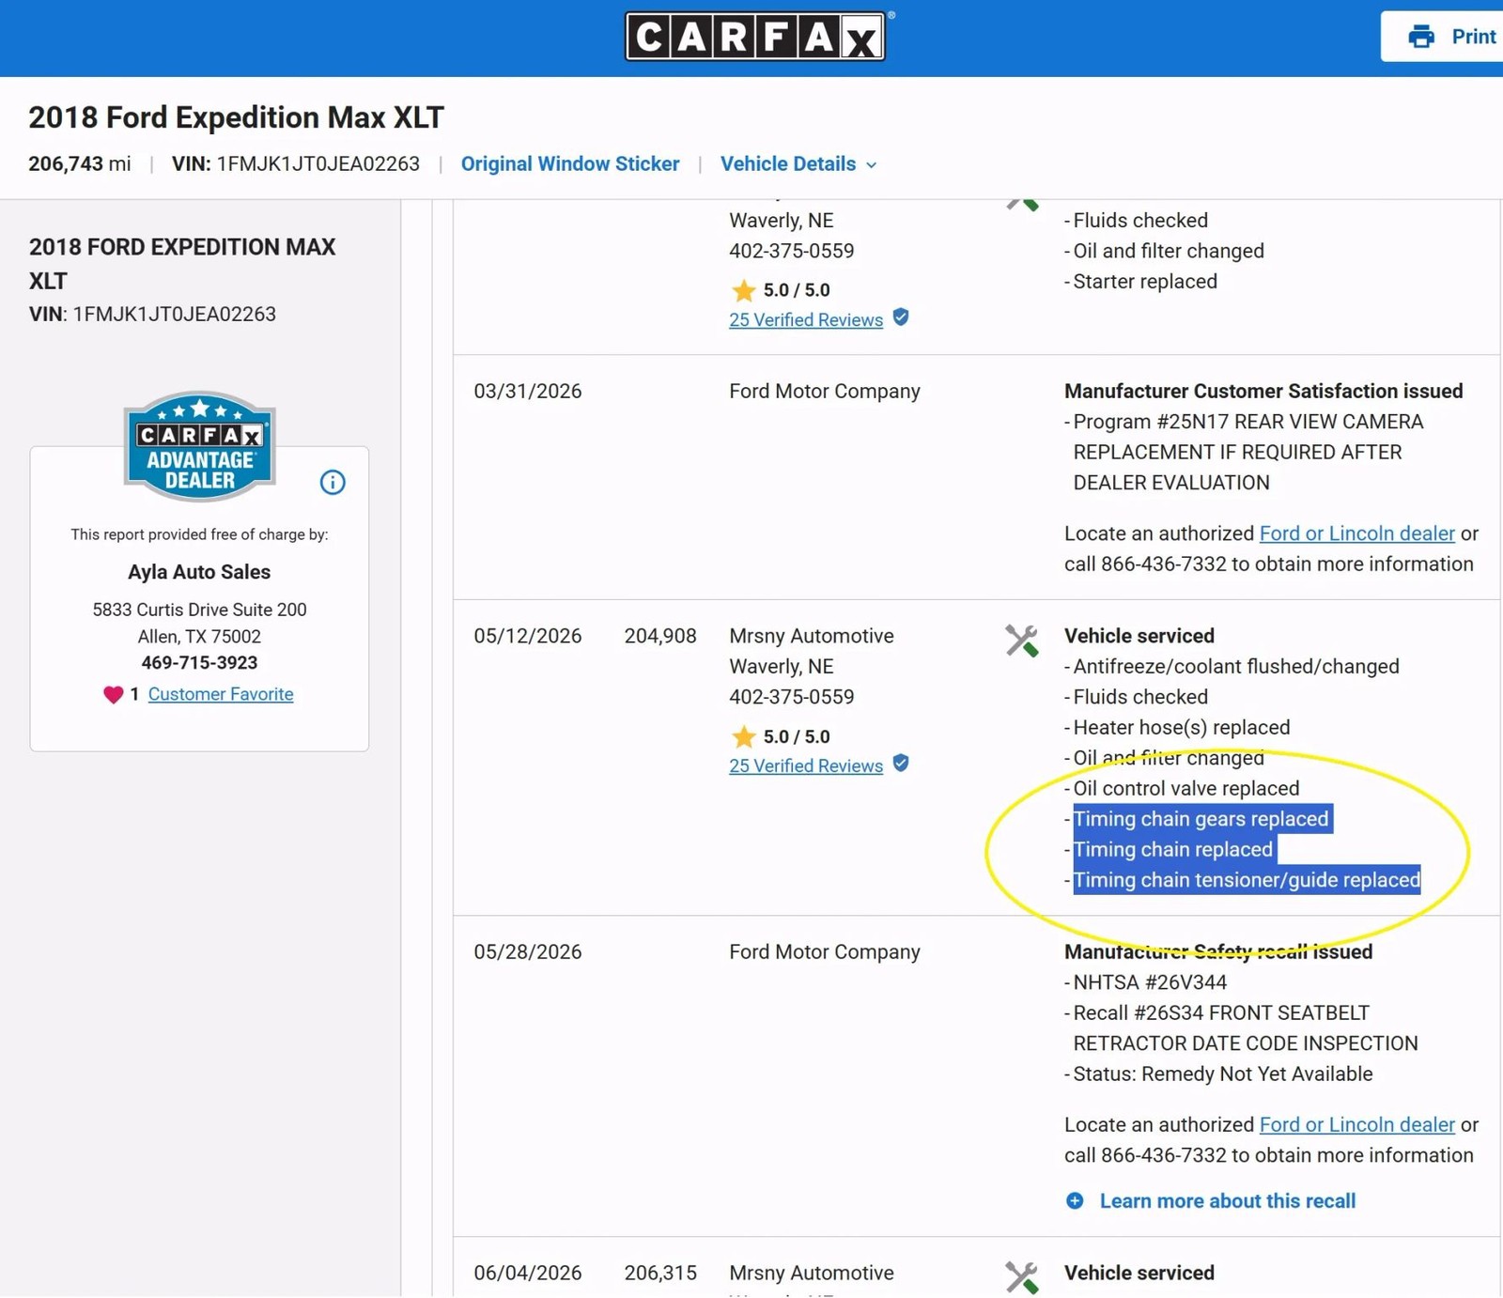Click the mileage reading 206,315
The height and width of the screenshot is (1298, 1503).
[x=660, y=1274]
